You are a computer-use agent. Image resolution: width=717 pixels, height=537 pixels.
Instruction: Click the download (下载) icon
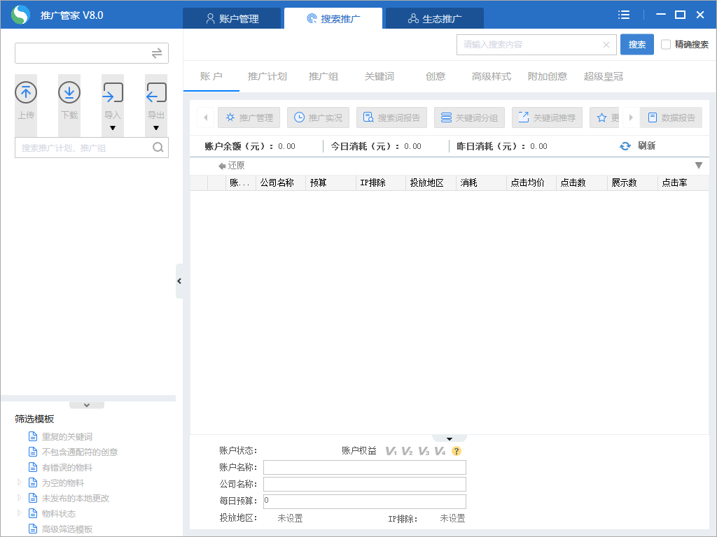point(69,92)
